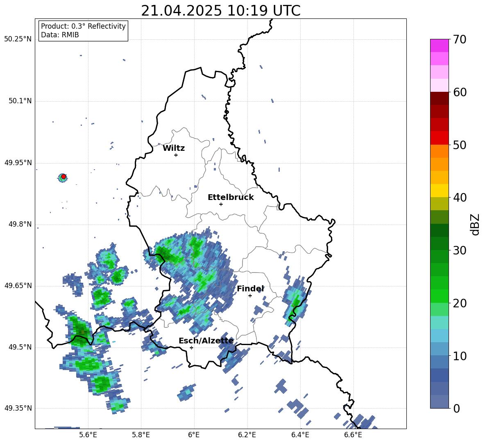Click the colorbar tick label 20

(460, 303)
